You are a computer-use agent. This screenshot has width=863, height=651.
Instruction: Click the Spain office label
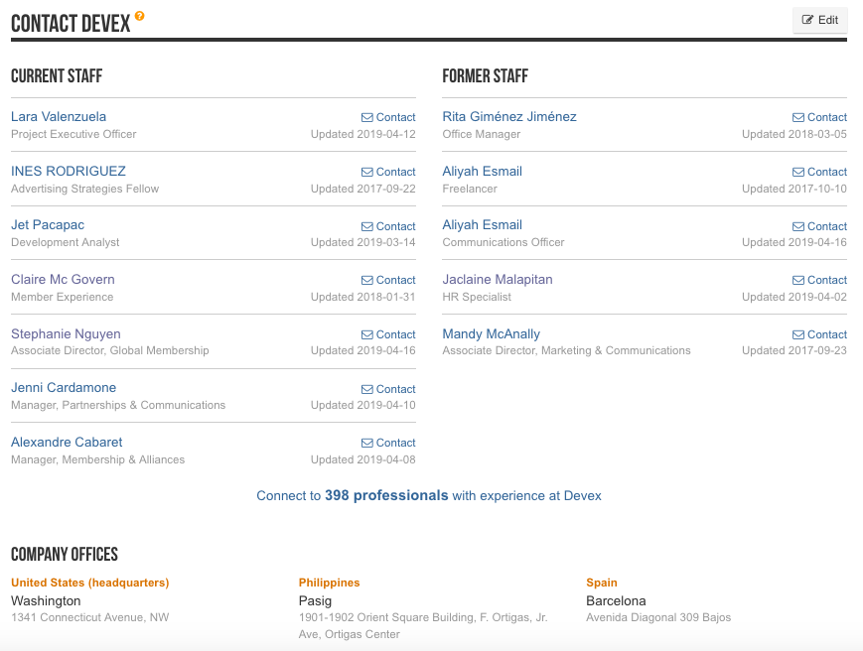pyautogui.click(x=602, y=583)
